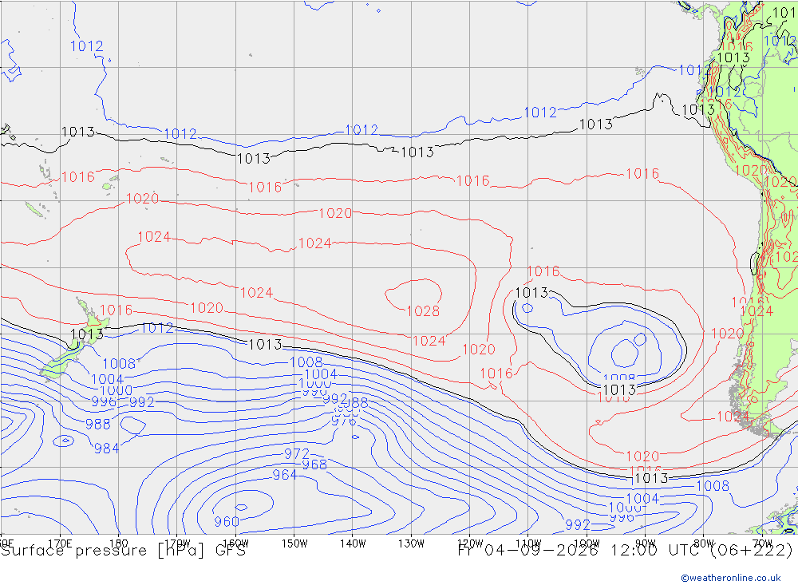Open the ©weatheronline.co.uk credit link
798x585 pixels.
tap(731, 578)
